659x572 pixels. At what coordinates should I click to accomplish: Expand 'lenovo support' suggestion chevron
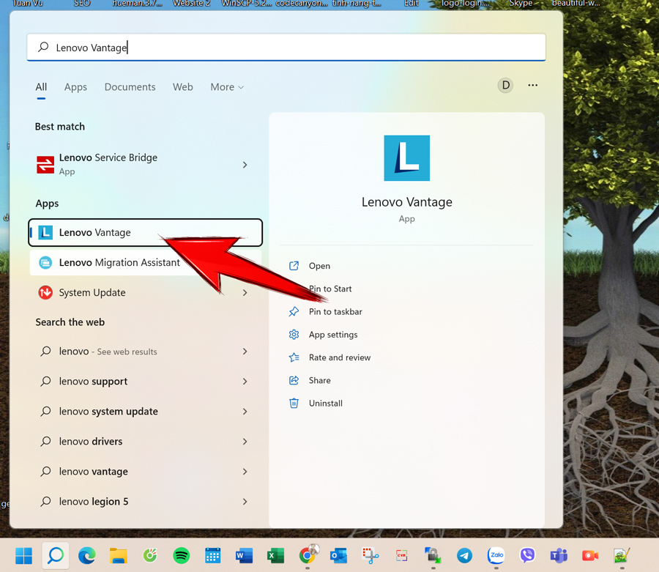click(245, 381)
